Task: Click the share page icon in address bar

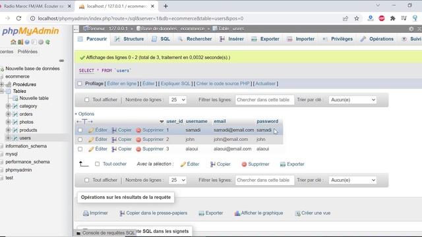Action: [346, 18]
